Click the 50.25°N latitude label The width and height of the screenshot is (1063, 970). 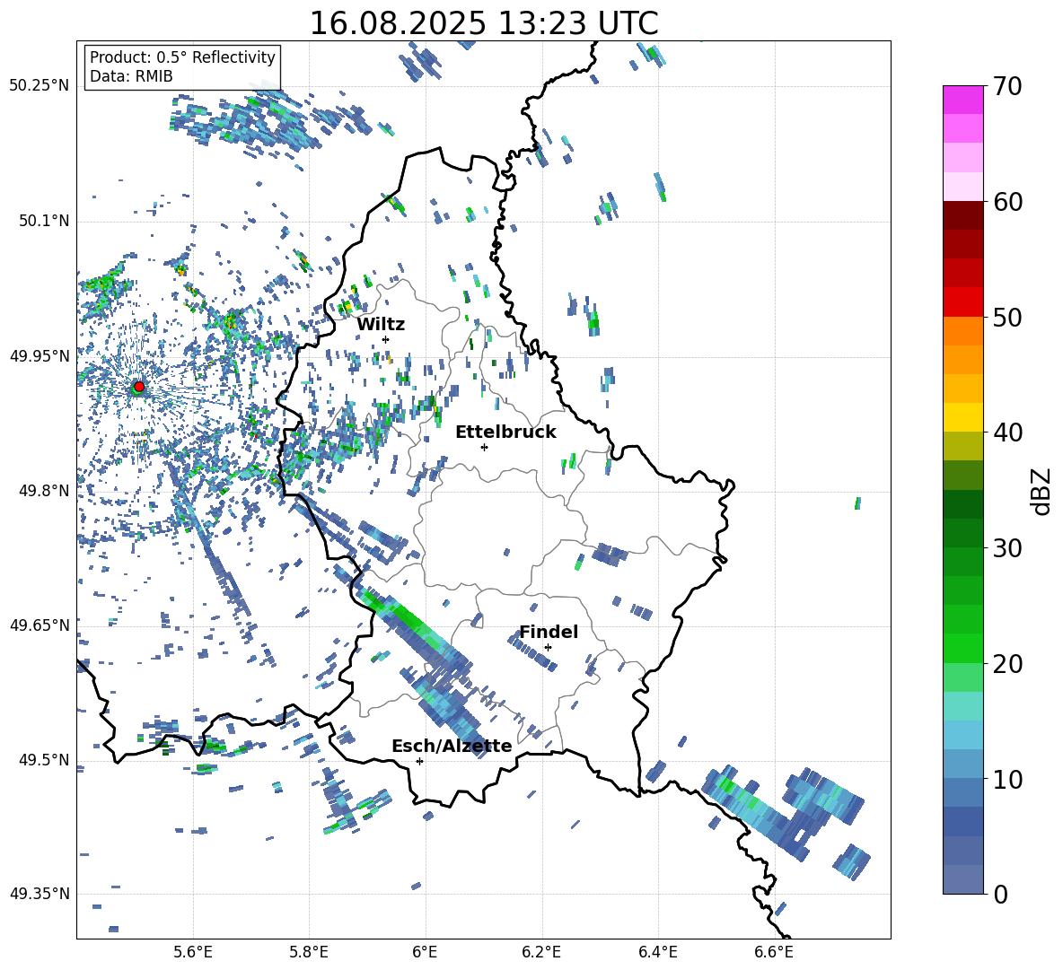coord(40,86)
